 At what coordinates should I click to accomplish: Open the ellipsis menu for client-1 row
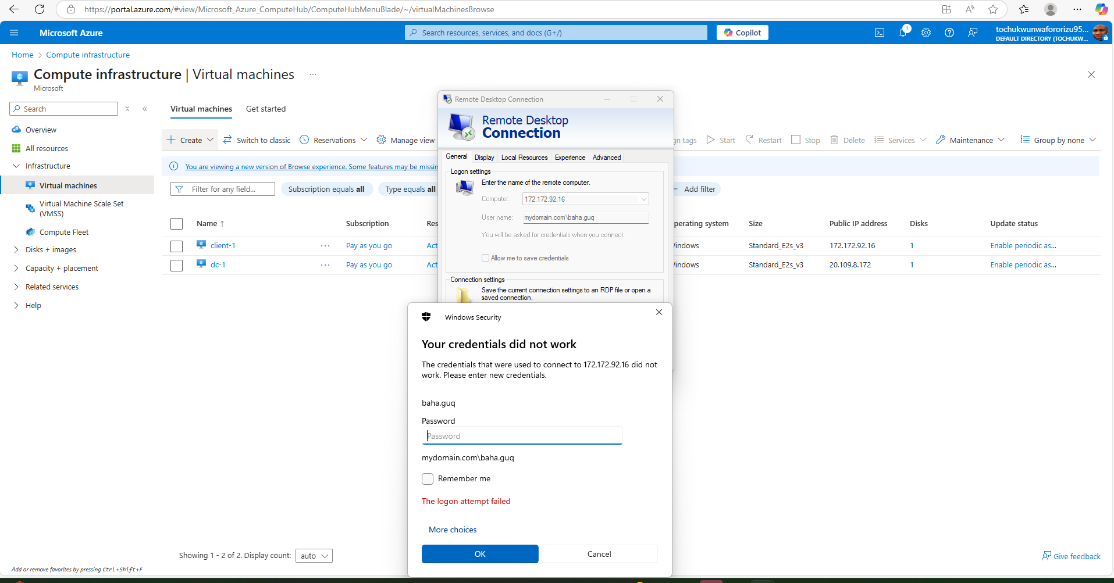[325, 246]
